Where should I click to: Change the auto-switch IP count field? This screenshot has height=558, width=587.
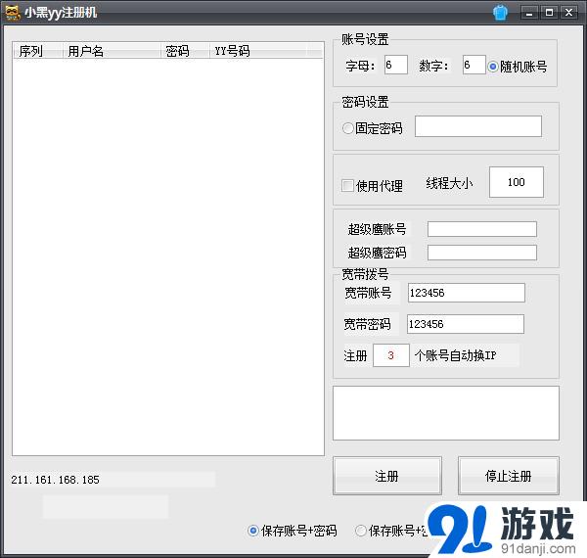click(x=391, y=355)
